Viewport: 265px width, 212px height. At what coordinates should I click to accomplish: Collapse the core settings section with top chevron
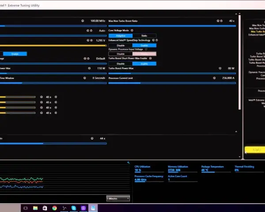pyautogui.click(x=236, y=14)
